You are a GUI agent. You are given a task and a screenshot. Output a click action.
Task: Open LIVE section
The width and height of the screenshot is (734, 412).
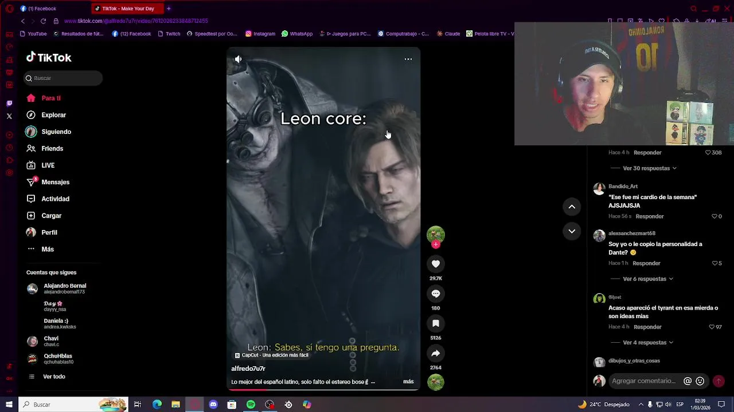pyautogui.click(x=40, y=165)
